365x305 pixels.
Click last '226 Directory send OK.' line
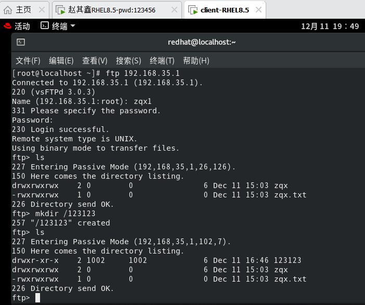(x=62, y=288)
